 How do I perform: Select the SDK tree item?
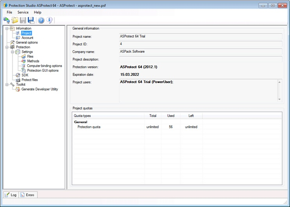coord(25,75)
